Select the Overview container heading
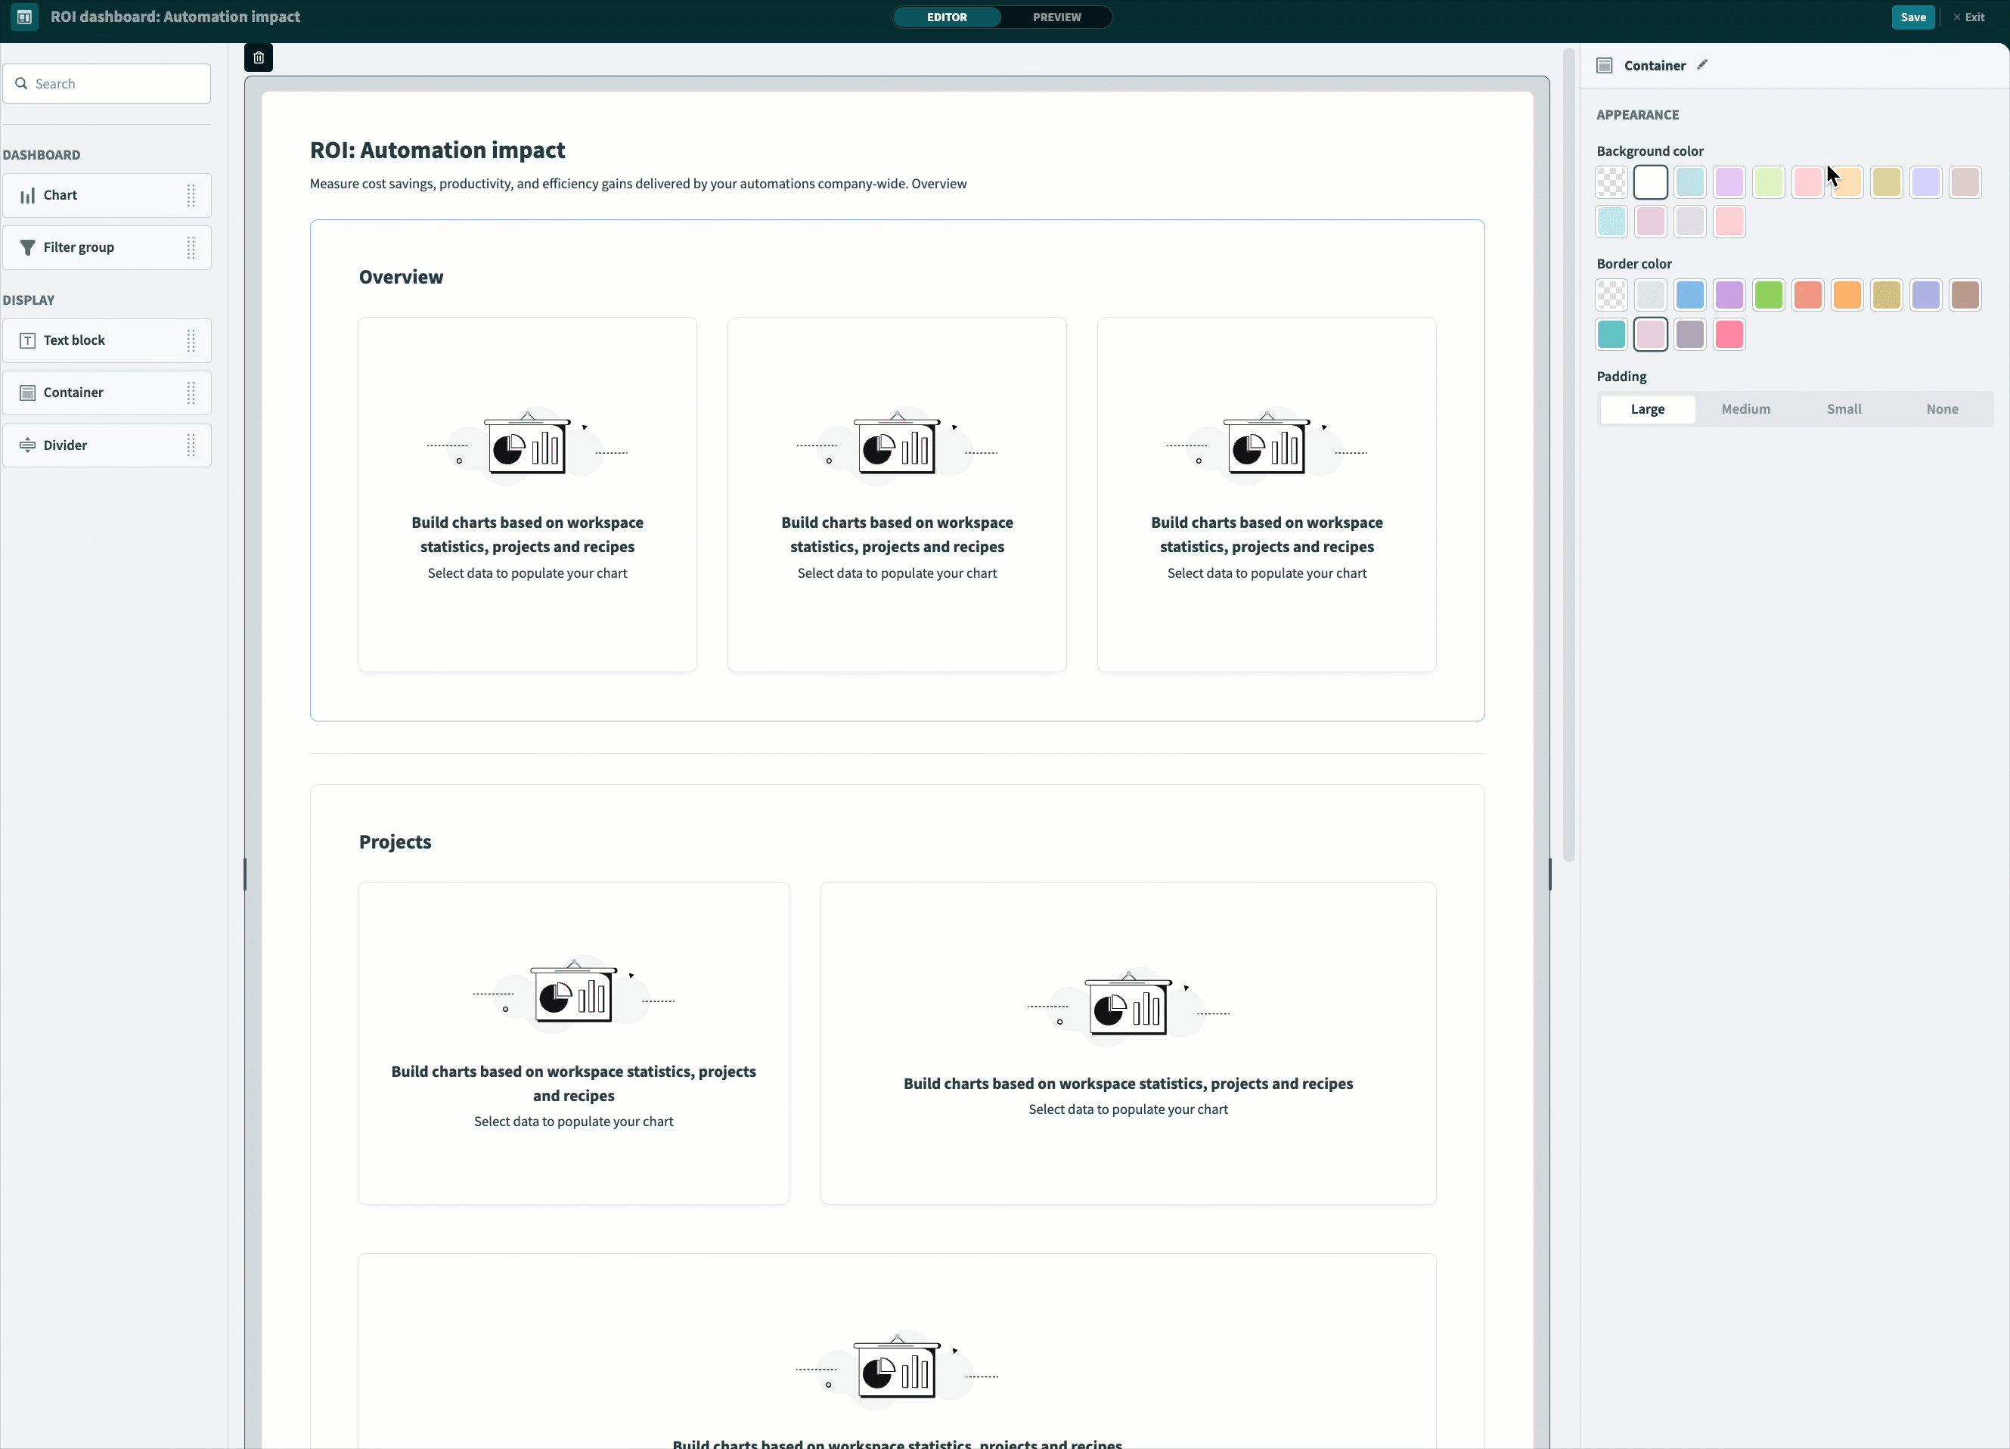The width and height of the screenshot is (2010, 1449). click(401, 277)
